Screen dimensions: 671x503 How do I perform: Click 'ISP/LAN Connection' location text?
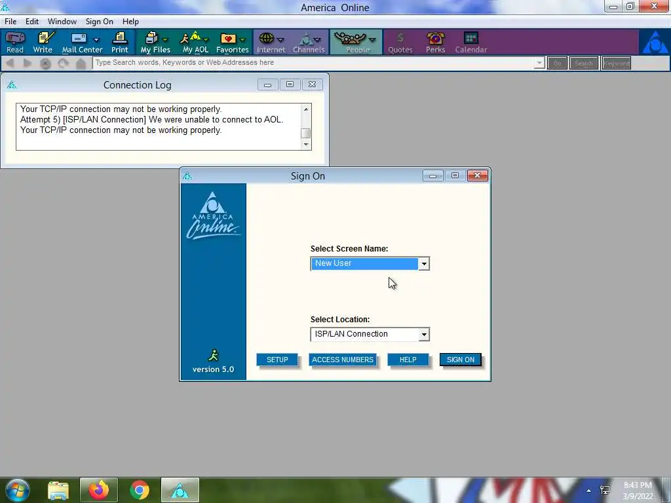click(351, 334)
